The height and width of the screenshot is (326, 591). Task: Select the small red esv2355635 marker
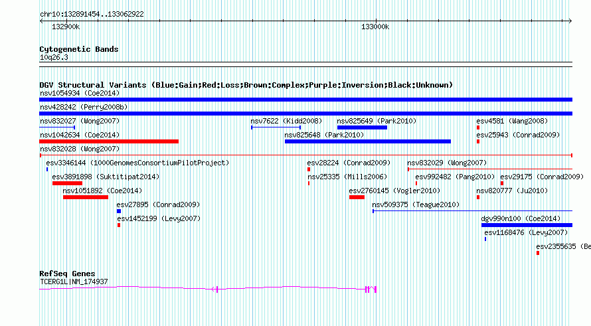(x=538, y=253)
